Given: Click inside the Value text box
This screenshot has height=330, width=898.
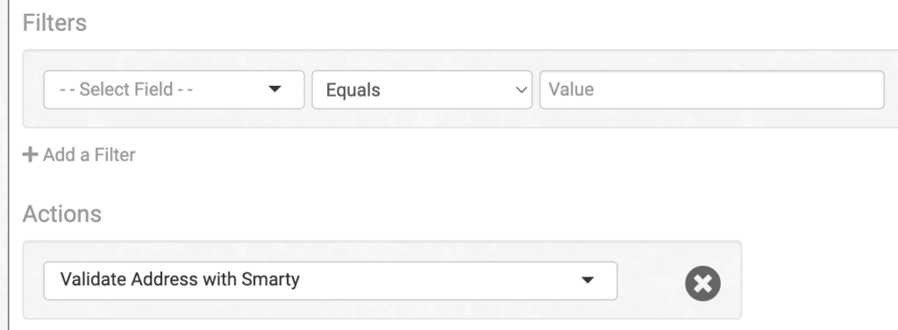Looking at the screenshot, I should coord(712,90).
